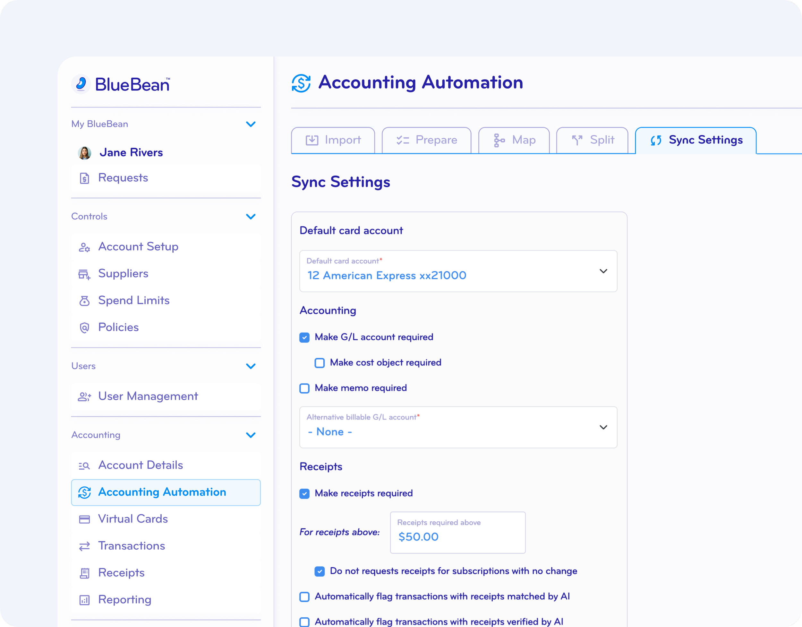The height and width of the screenshot is (627, 802).
Task: Click the Spend Limits icon
Action: 84,300
